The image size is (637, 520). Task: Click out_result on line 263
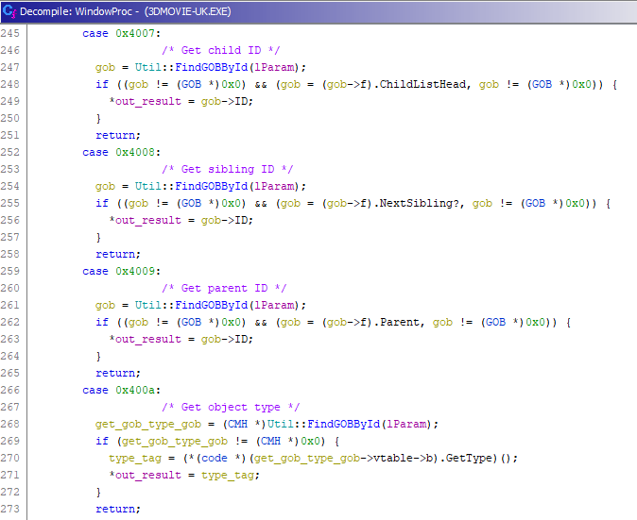147,339
